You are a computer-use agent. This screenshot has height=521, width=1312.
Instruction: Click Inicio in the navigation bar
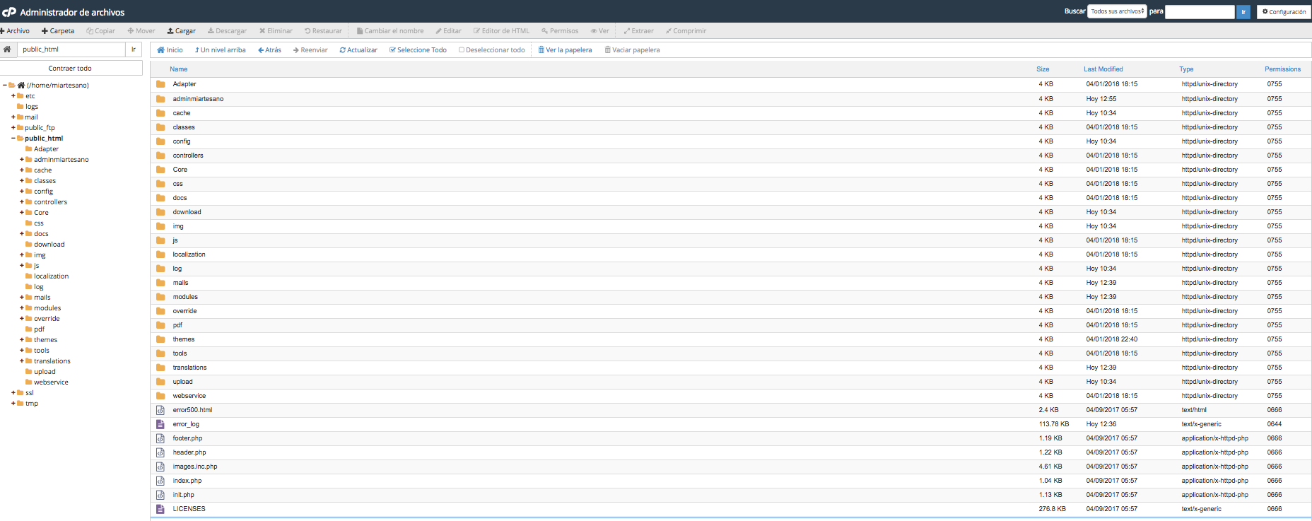coord(170,50)
